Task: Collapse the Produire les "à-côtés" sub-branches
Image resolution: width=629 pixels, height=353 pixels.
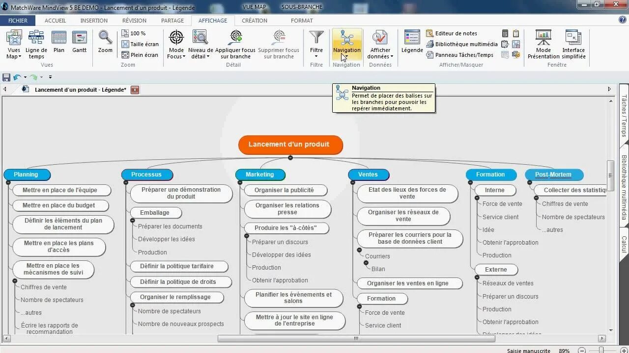Action: 247,236
